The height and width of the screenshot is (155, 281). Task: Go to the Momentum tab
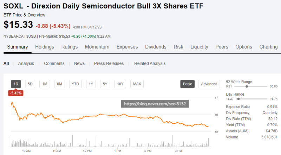[97, 47]
